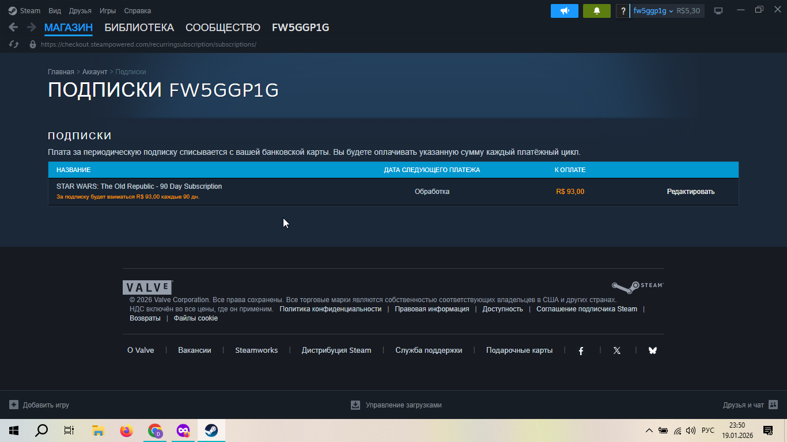Switch to БИБЛИОТЕКА tab
Viewport: 787px width, 442px height.
coord(139,28)
